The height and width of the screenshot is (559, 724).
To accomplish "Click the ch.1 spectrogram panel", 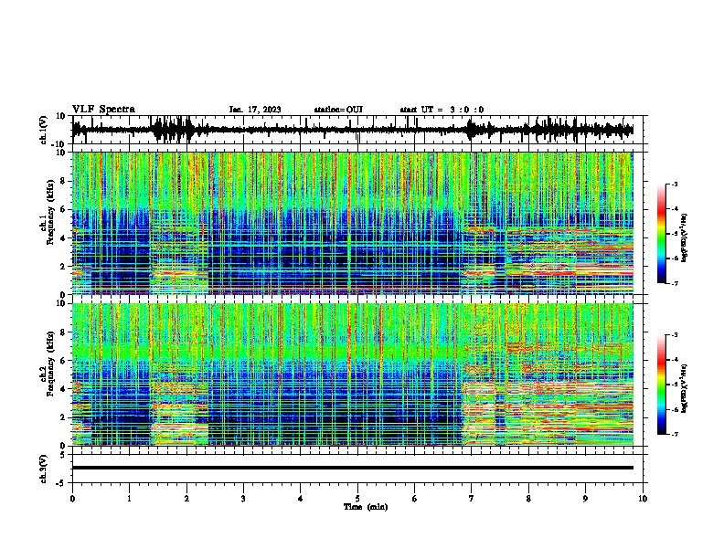I will [x=353, y=223].
